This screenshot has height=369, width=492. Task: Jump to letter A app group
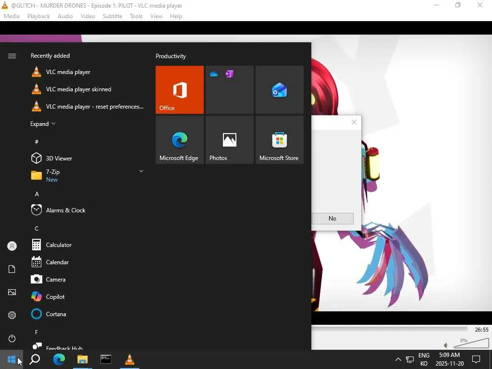point(37,194)
